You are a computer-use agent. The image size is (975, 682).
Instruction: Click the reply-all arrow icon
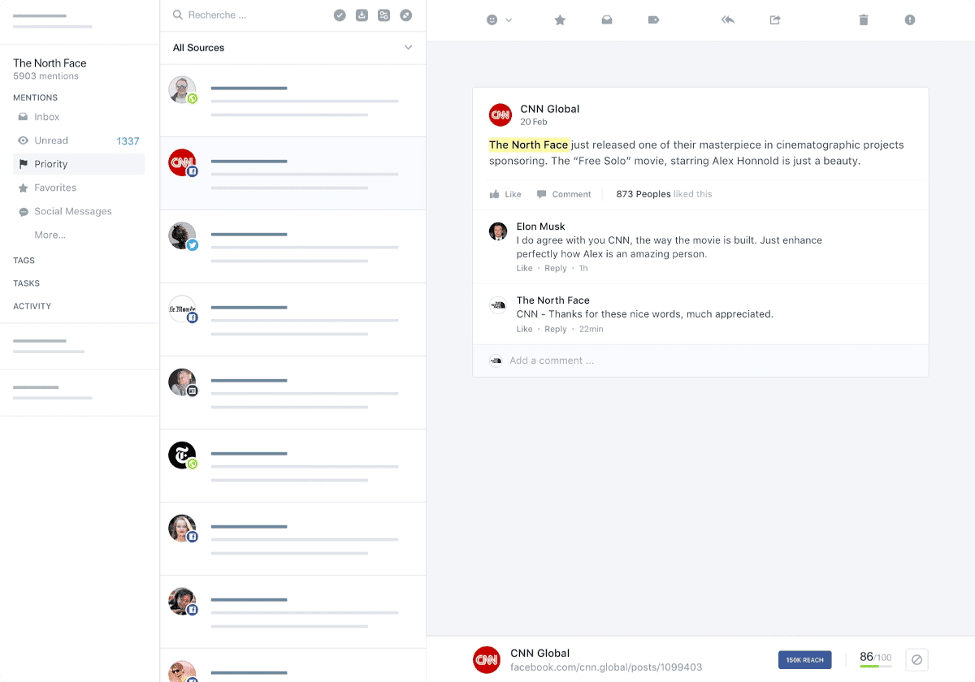(728, 20)
